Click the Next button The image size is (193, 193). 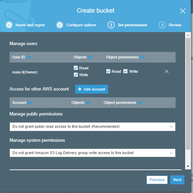point(177,180)
